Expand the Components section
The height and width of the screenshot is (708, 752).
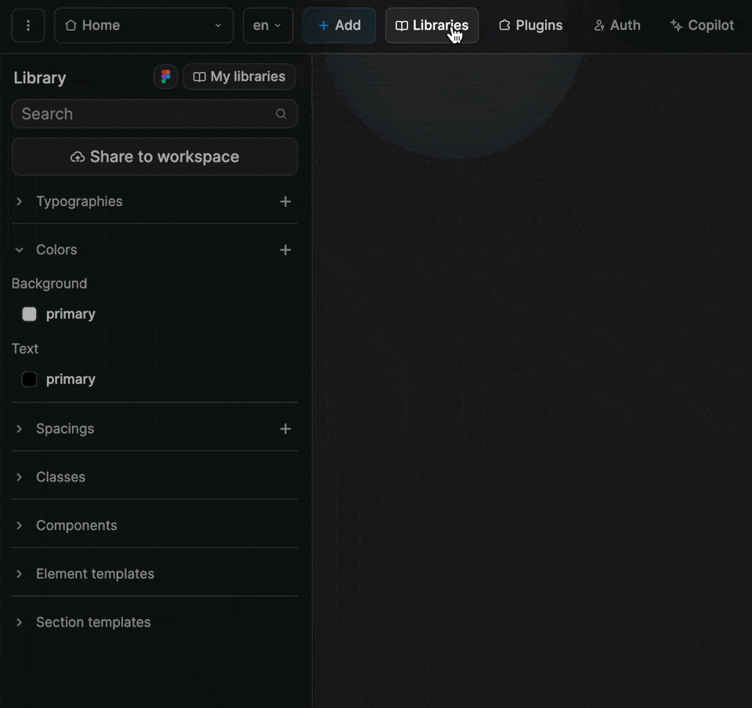[x=18, y=525]
